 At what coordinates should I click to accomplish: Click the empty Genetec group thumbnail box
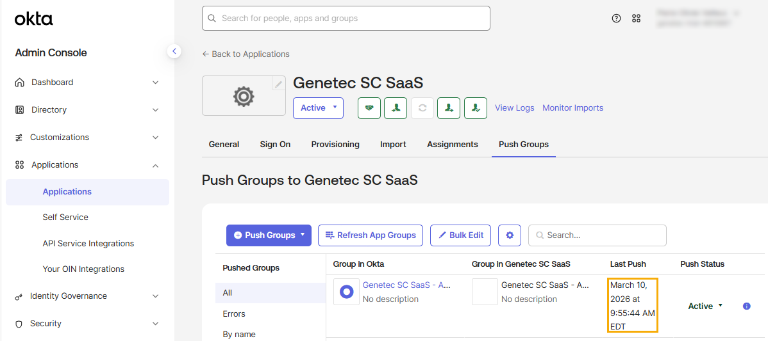[x=485, y=292]
